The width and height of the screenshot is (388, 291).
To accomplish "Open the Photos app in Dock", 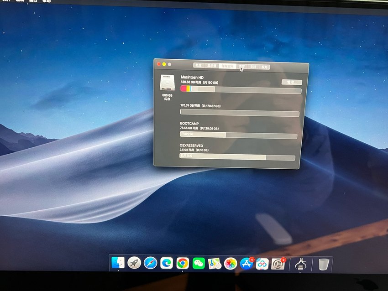I will point(231,264).
